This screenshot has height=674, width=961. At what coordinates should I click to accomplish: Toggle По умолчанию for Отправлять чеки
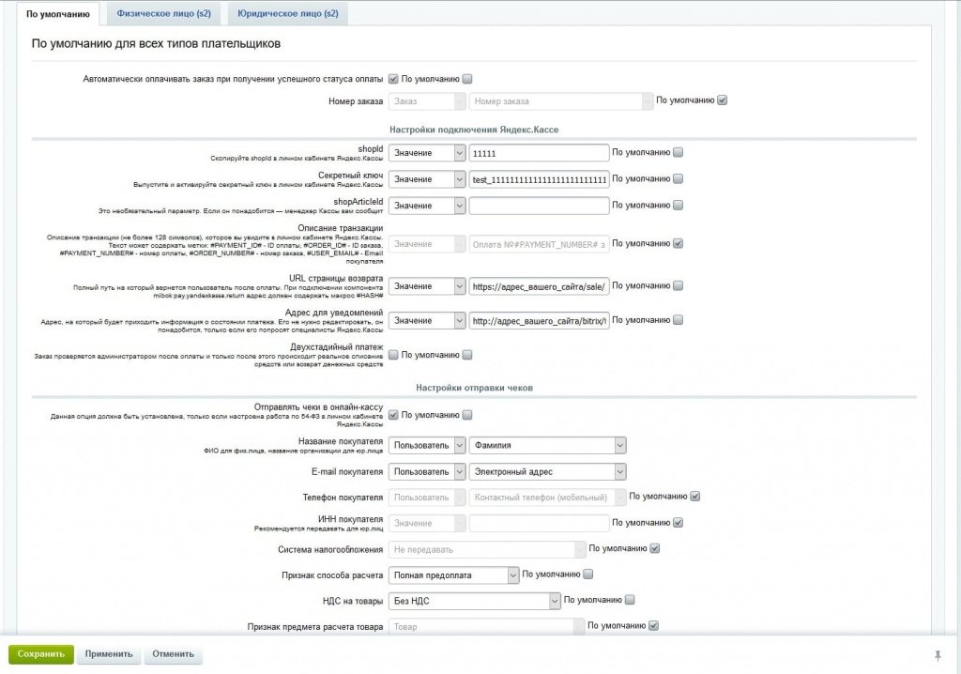click(467, 415)
